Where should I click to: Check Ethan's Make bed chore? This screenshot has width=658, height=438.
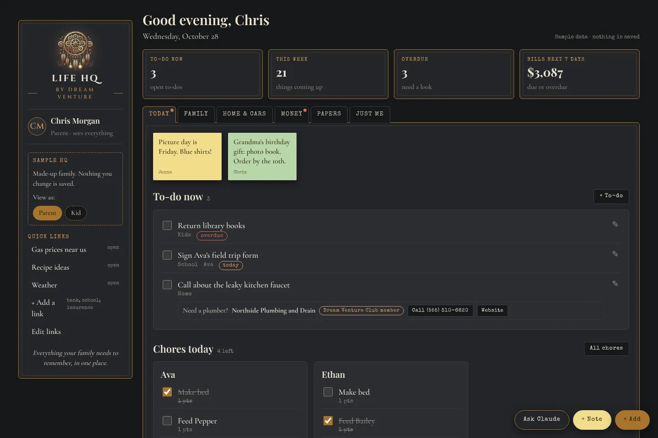[328, 392]
